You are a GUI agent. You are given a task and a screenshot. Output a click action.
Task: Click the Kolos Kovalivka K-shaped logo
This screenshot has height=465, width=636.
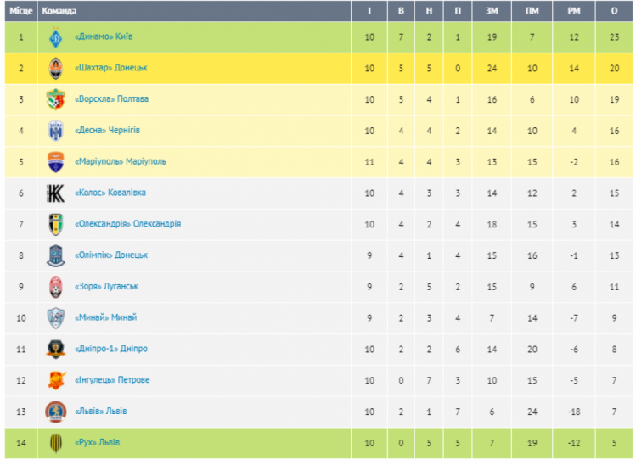click(55, 193)
